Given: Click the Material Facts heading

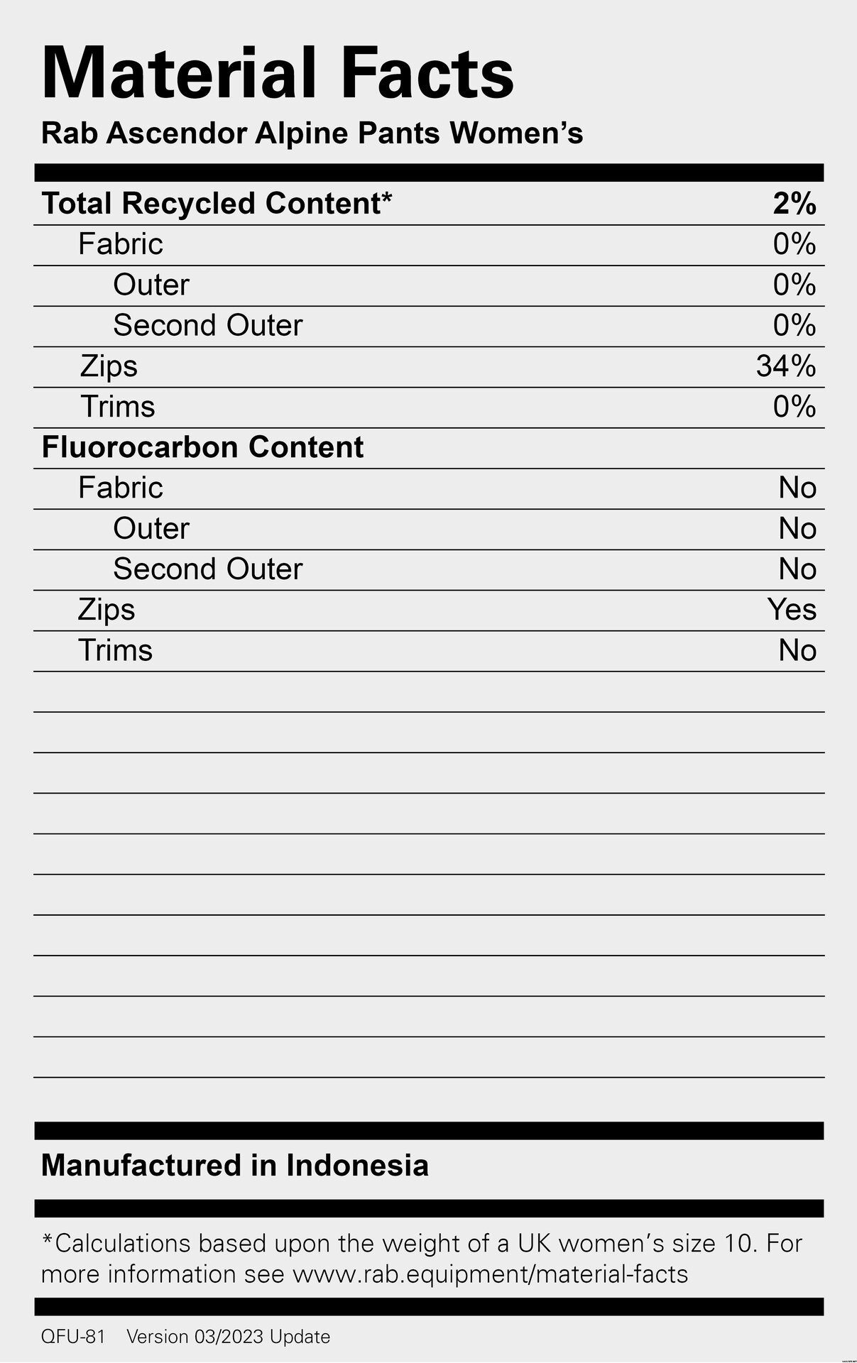Looking at the screenshot, I should point(278,73).
